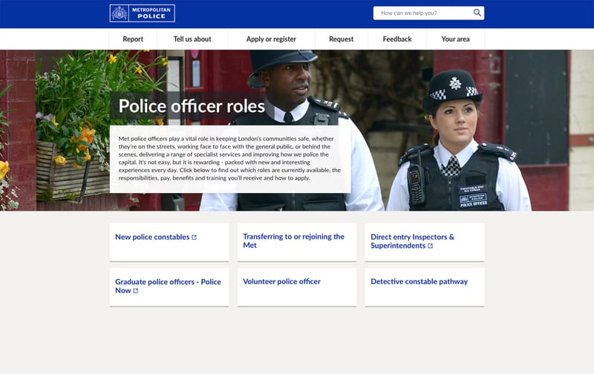Viewport: 594px width, 374px height.
Task: Click external-link icon beside New police constables
Action: 195,237
